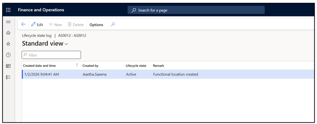Click the back arrow in action pane
Screen dimensions: 317x124
pyautogui.click(x=23, y=24)
